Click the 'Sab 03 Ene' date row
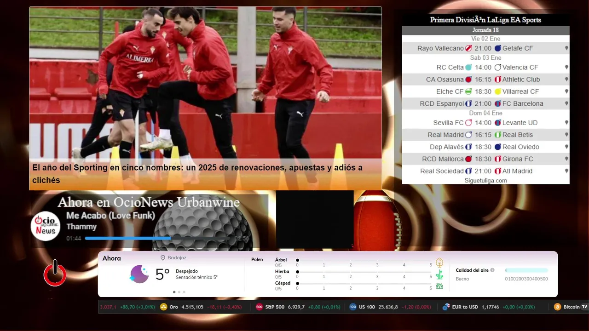 tap(485, 58)
